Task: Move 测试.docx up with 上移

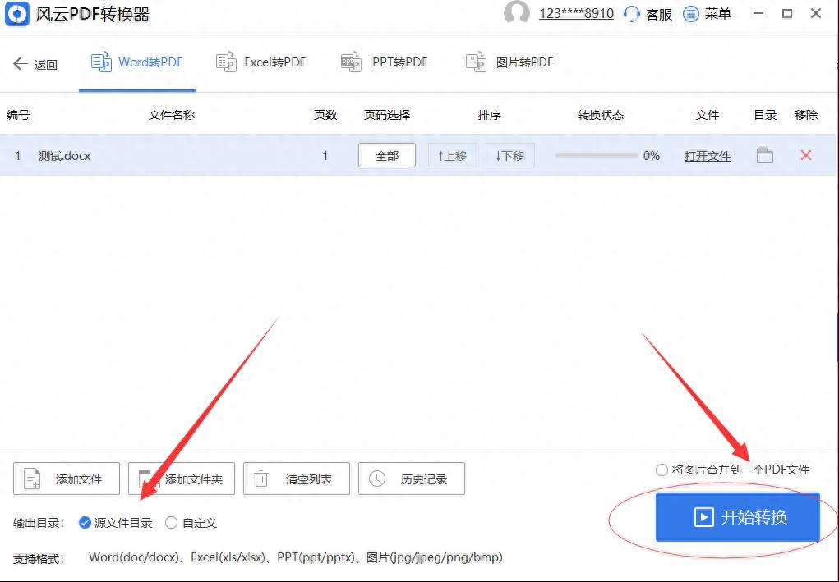Action: (x=452, y=155)
